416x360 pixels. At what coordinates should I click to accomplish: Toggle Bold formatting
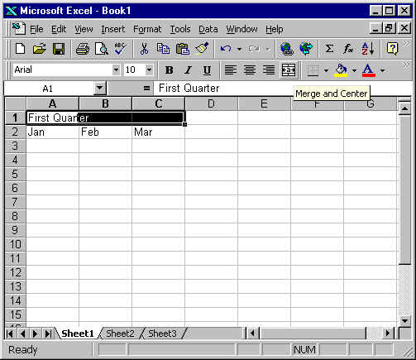tap(169, 70)
